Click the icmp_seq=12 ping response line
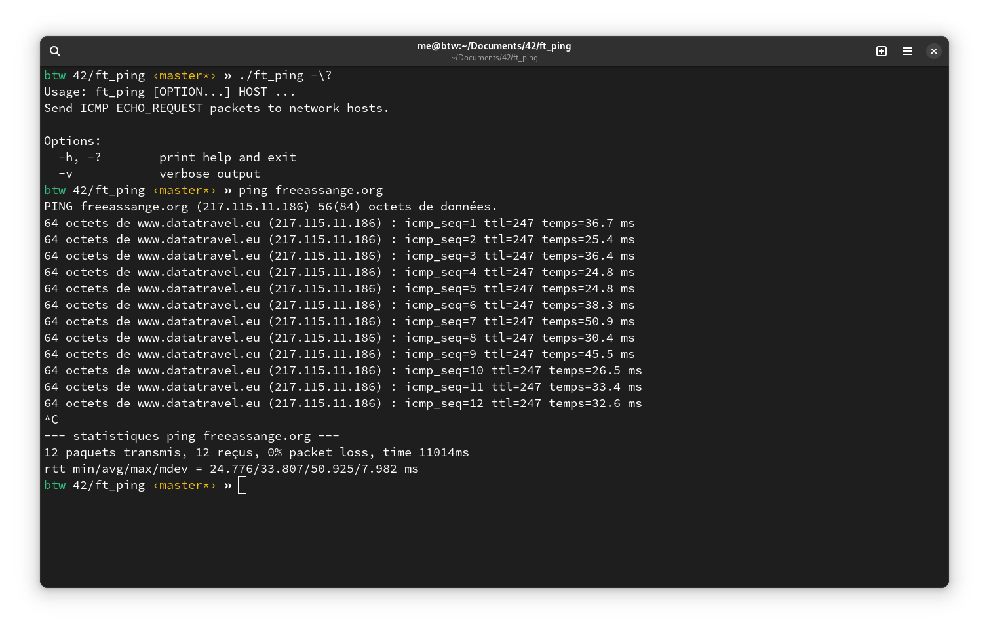Screen dimensions: 989x632 tap(343, 403)
